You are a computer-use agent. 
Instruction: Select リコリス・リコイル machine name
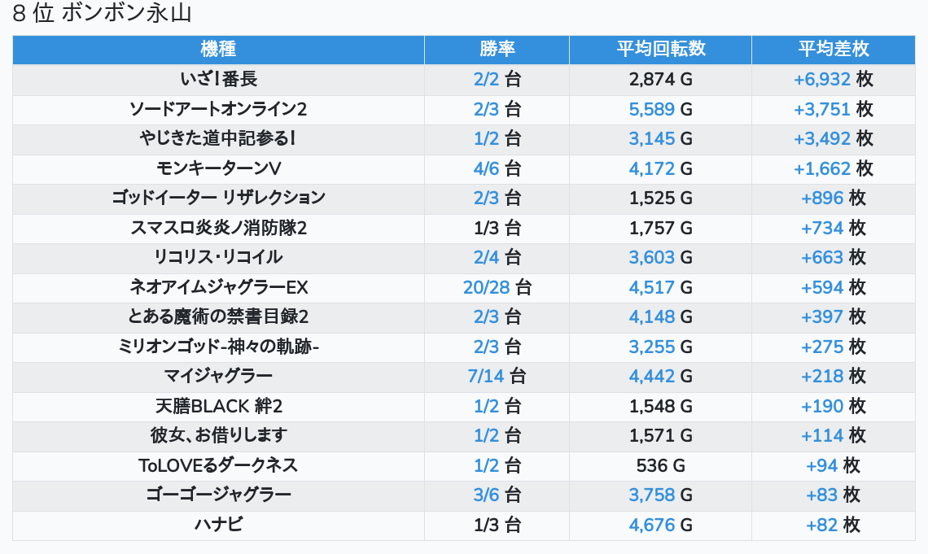point(218,257)
